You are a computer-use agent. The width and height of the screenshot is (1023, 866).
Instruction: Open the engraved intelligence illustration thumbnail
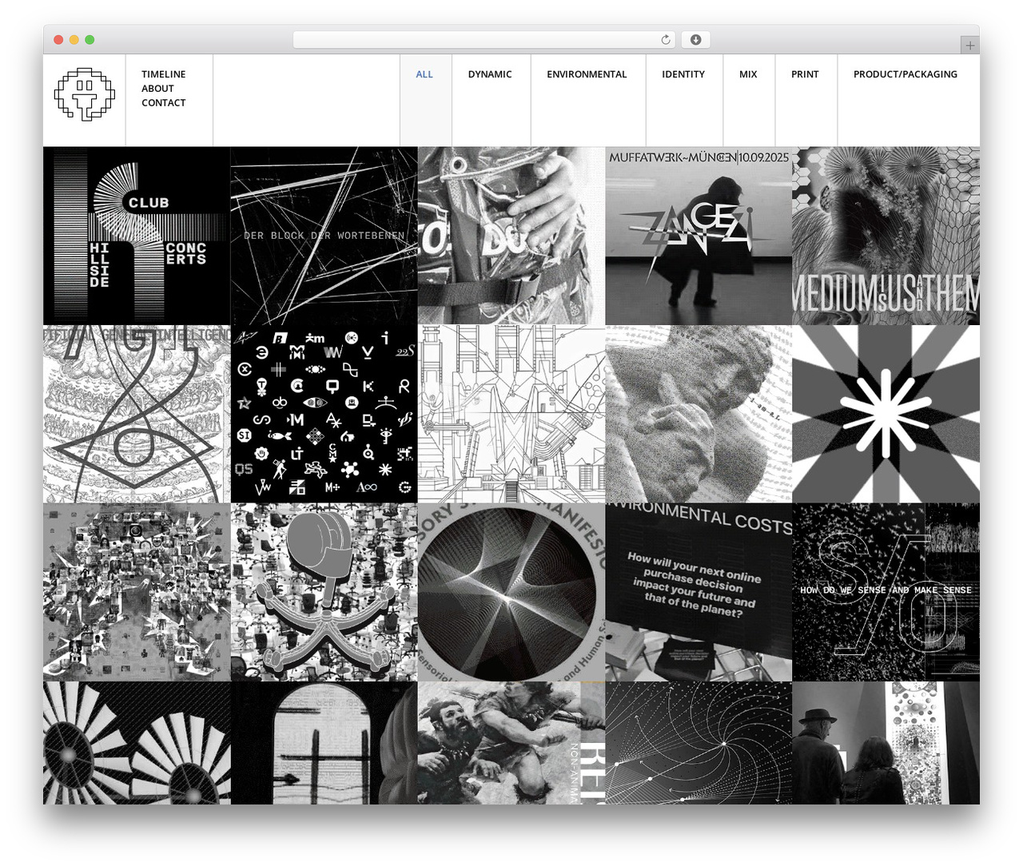pos(137,414)
